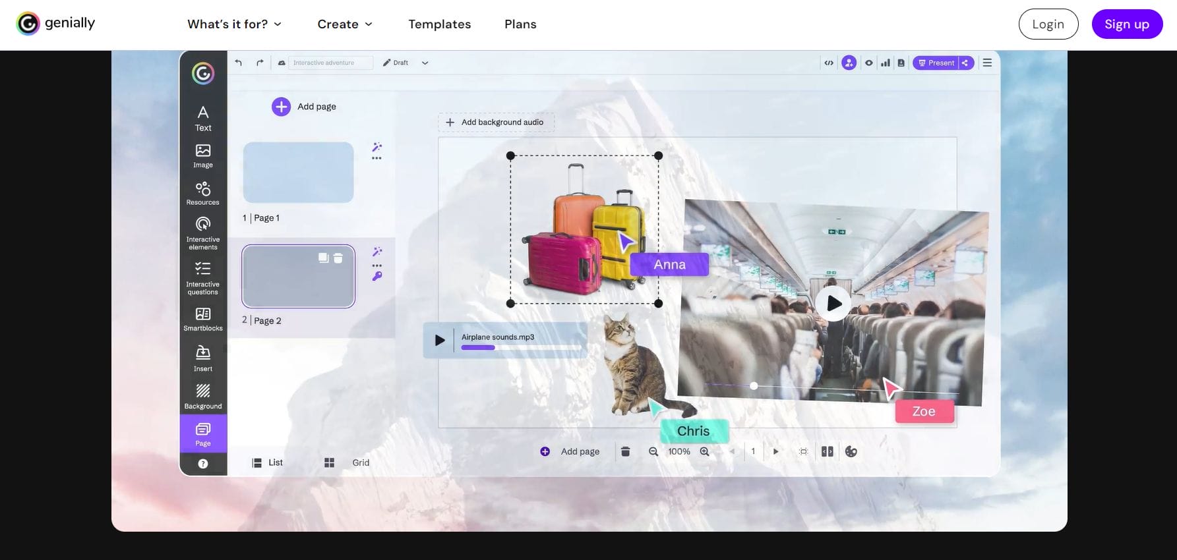Image resolution: width=1177 pixels, height=560 pixels.
Task: Click the undo arrow
Action: coord(238,63)
